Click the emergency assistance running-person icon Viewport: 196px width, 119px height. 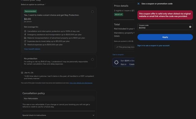[25, 35]
